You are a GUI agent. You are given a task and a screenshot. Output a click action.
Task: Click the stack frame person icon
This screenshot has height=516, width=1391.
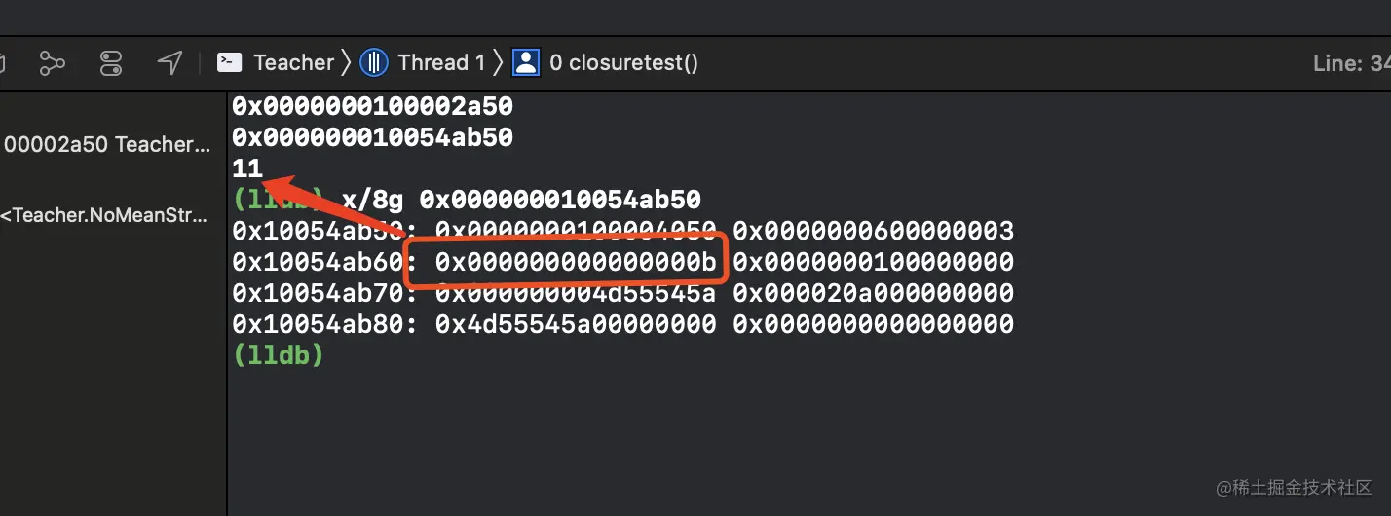pyautogui.click(x=526, y=63)
